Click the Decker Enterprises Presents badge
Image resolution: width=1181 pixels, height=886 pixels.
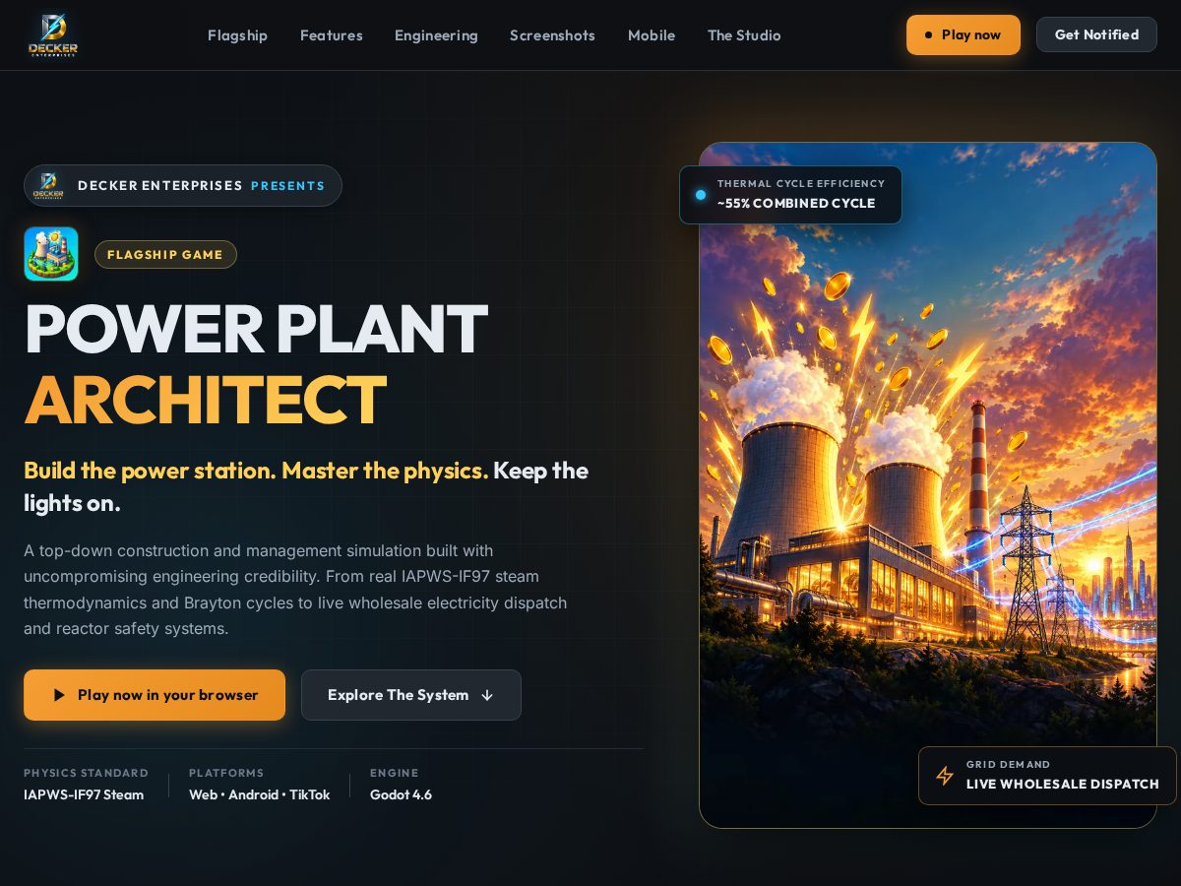click(183, 185)
